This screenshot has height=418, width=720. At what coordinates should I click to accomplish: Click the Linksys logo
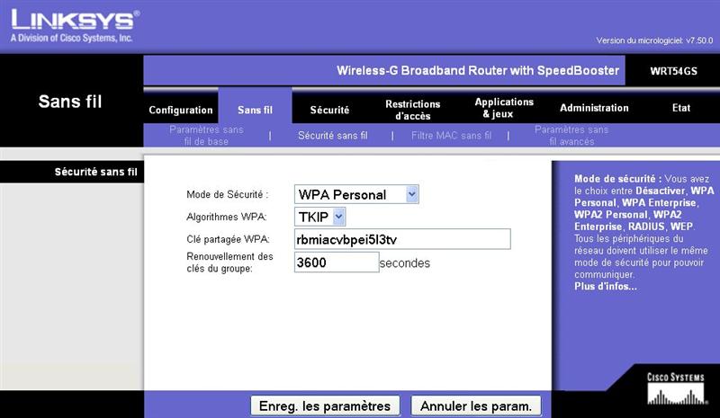point(74,26)
